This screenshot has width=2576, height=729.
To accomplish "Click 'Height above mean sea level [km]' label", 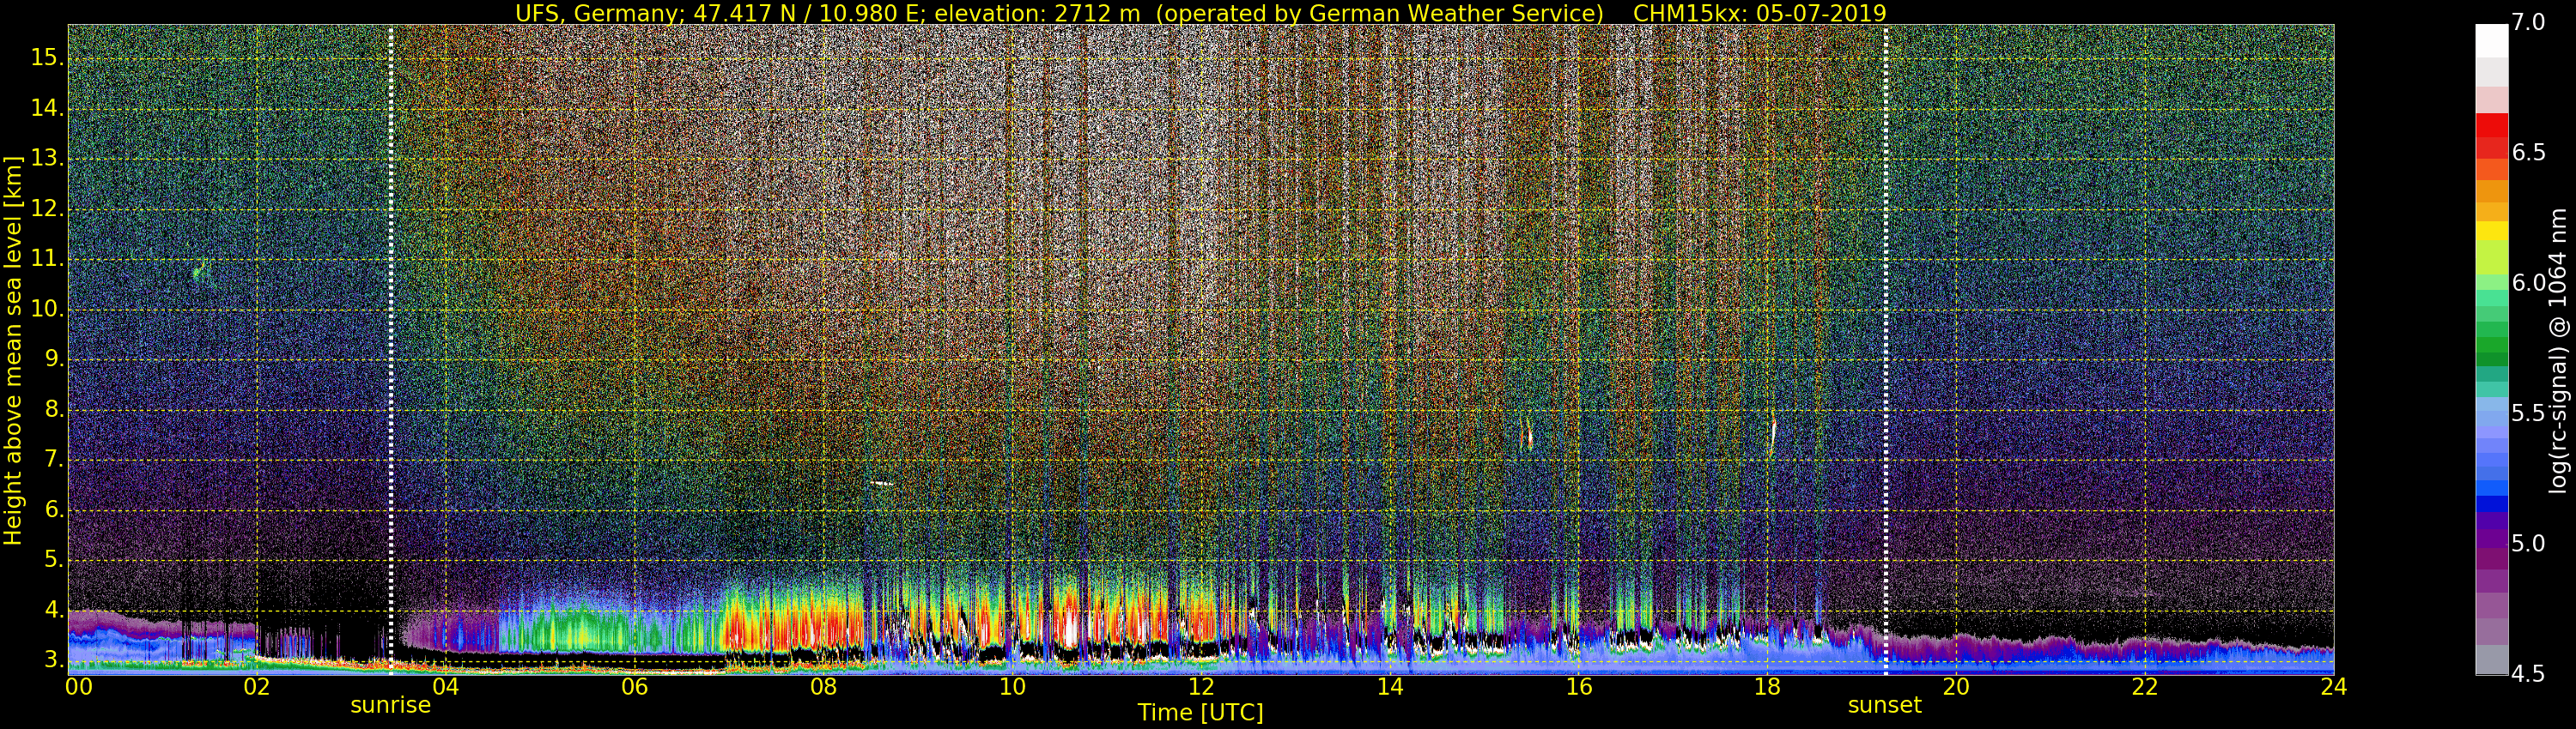I will (13, 350).
